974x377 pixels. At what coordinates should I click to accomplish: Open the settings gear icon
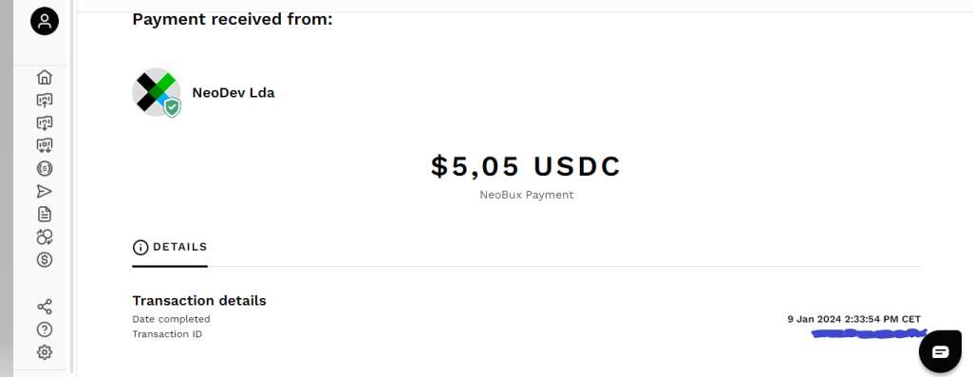coord(45,352)
